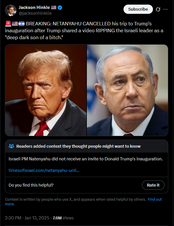Click the US flag emoji beside the name
The image size is (174, 226).
click(x=54, y=7)
